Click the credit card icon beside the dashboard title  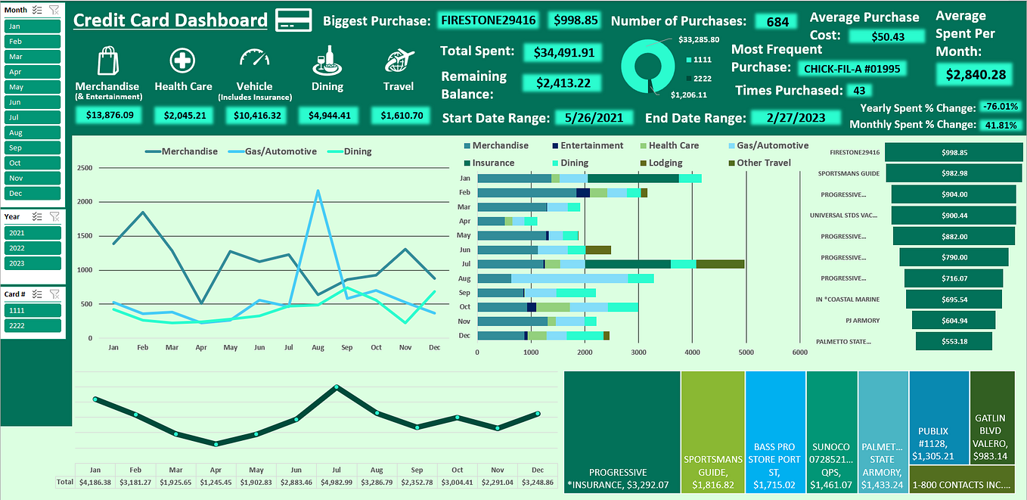294,20
